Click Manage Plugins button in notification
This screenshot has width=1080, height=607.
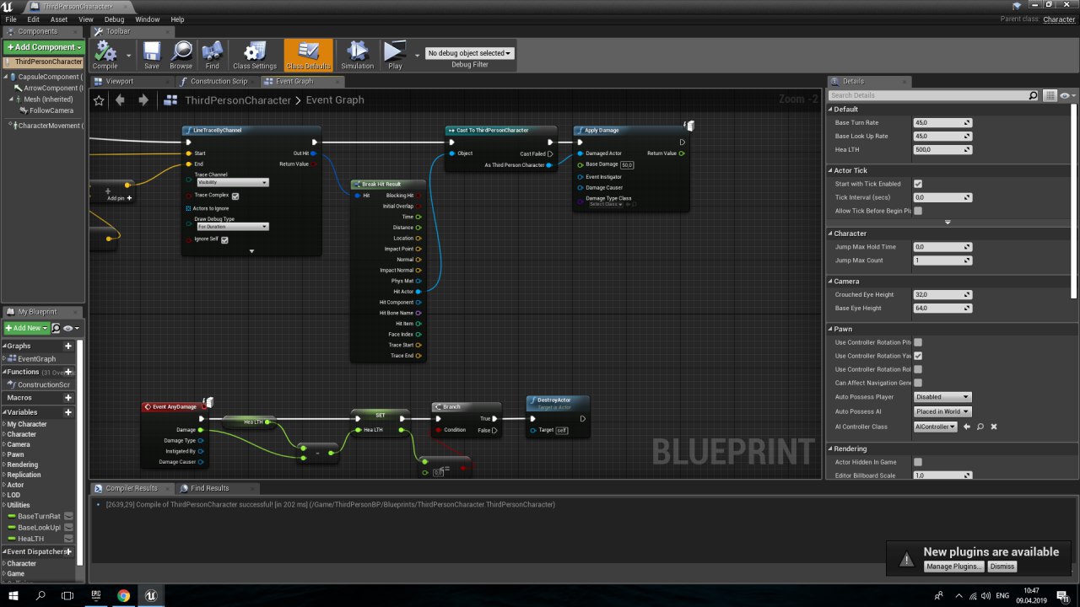(x=953, y=567)
